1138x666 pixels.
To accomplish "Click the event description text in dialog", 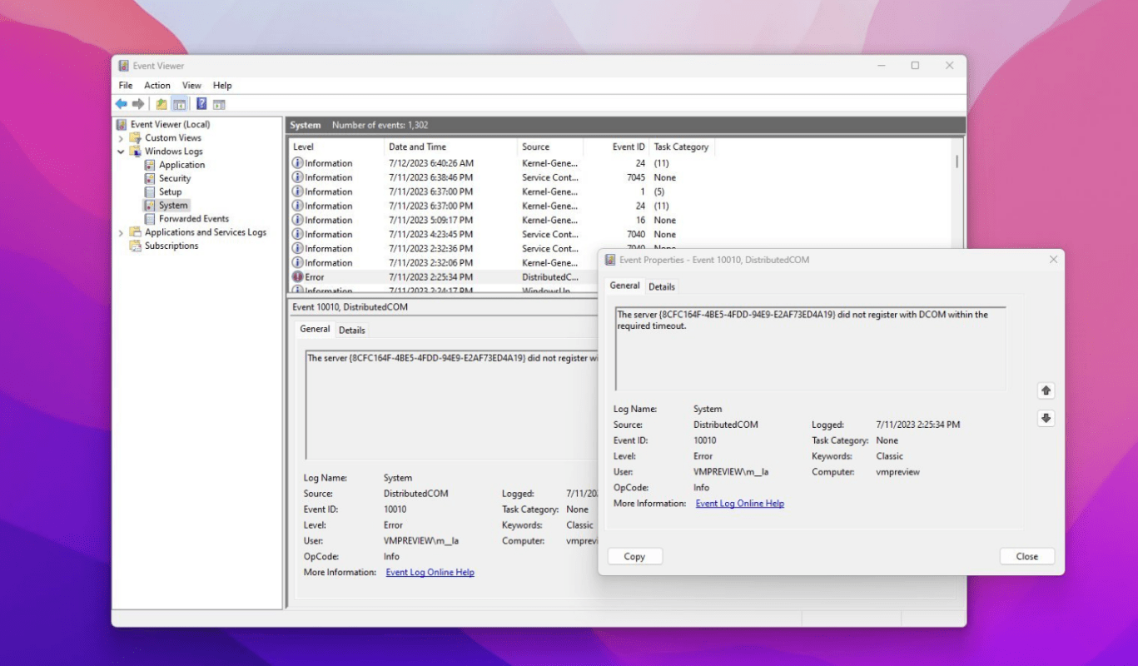I will (803, 321).
